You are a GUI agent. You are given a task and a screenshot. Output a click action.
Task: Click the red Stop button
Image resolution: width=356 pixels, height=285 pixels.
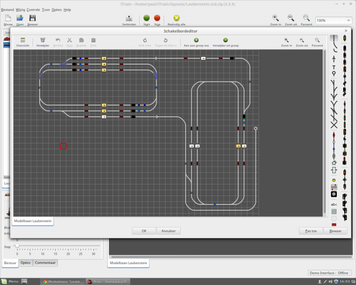[157, 18]
